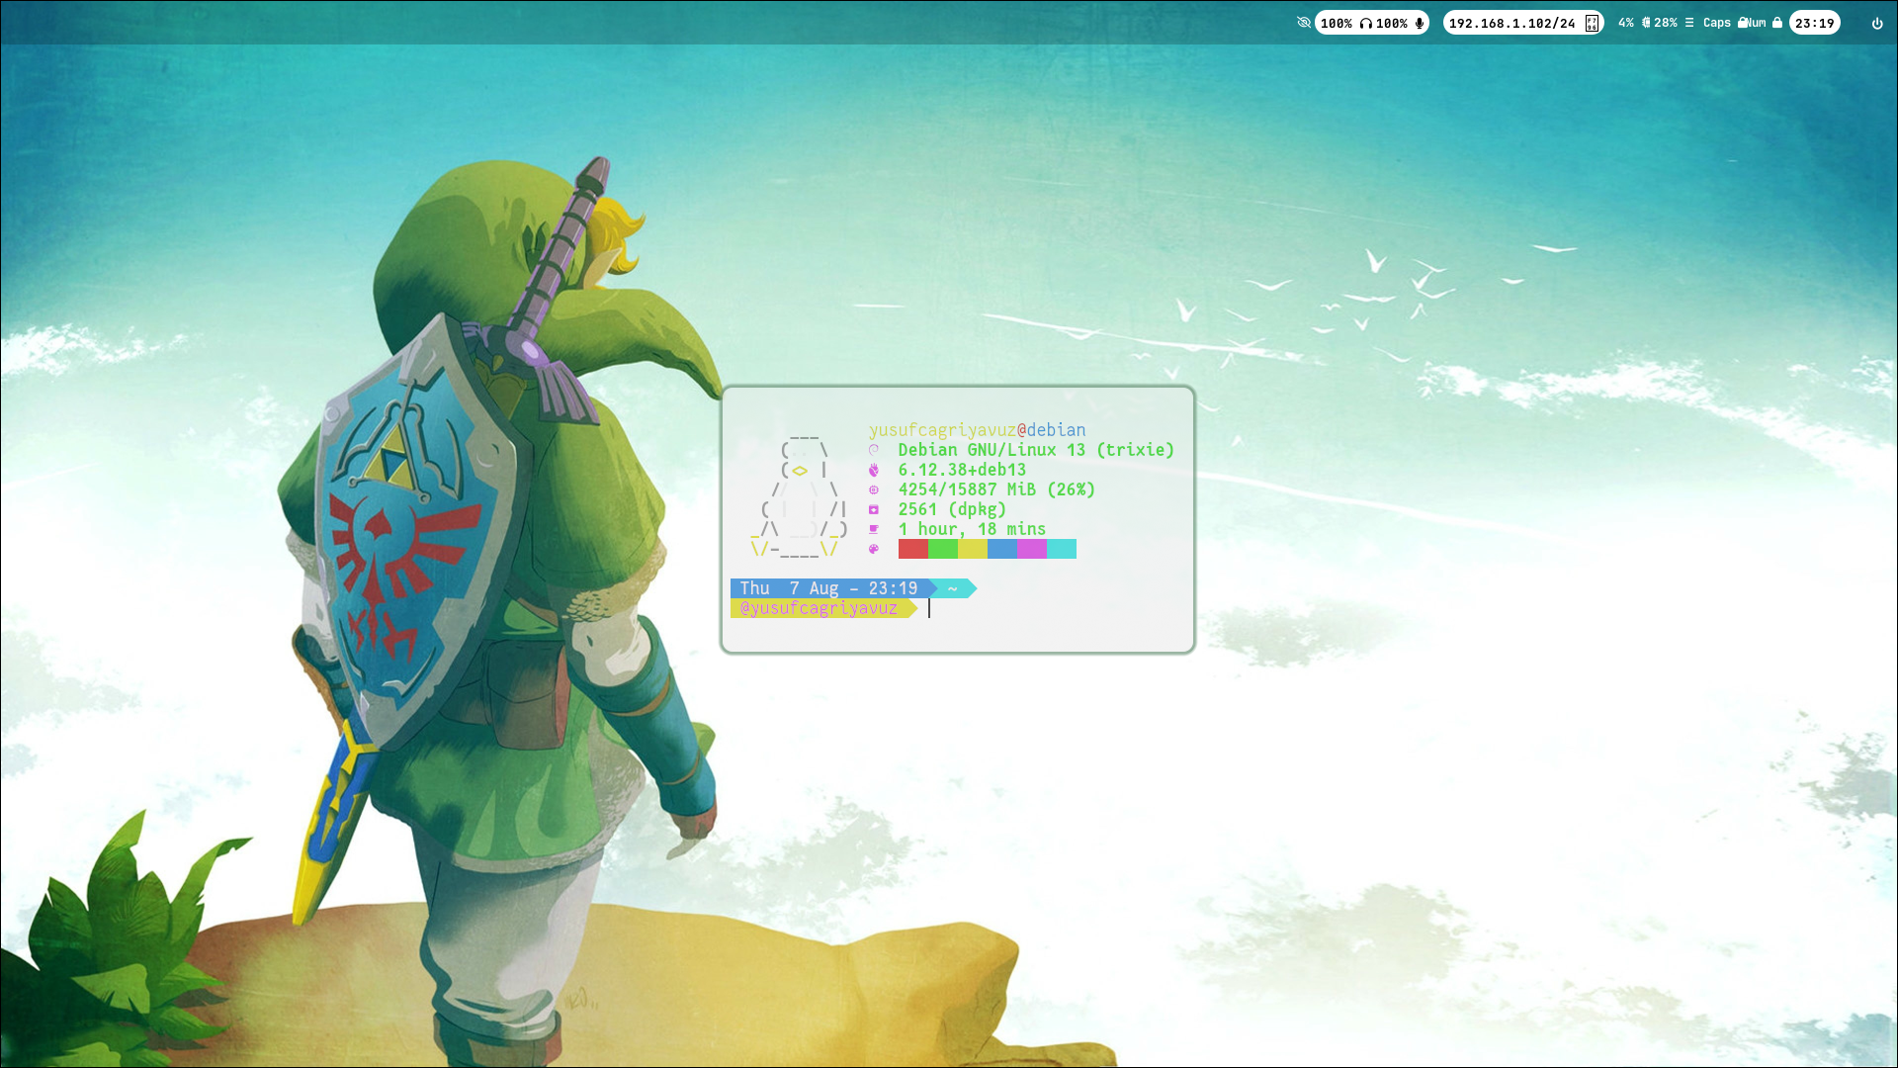Click the three-line memory icon in the top bar
The height and width of the screenshot is (1068, 1898).
(1689, 23)
